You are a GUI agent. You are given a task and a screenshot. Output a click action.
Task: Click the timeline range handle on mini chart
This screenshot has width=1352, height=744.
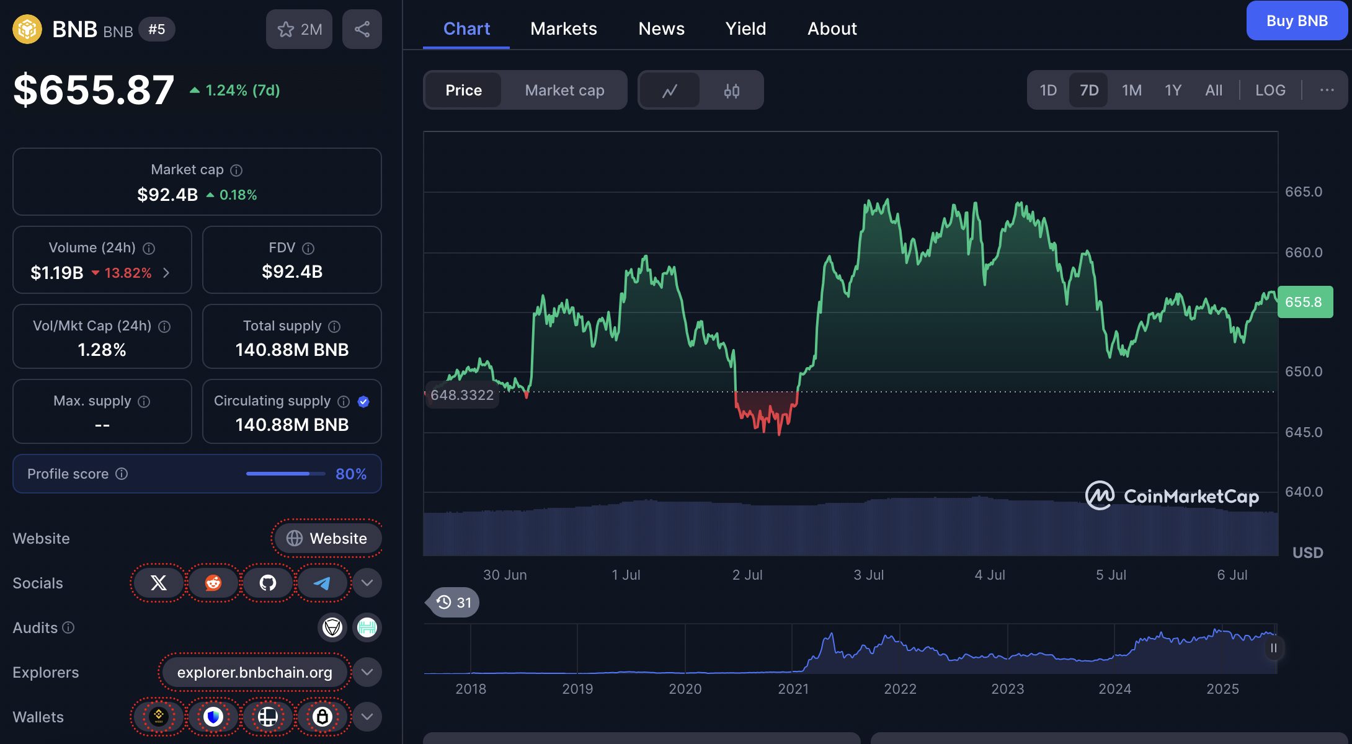coord(1273,648)
